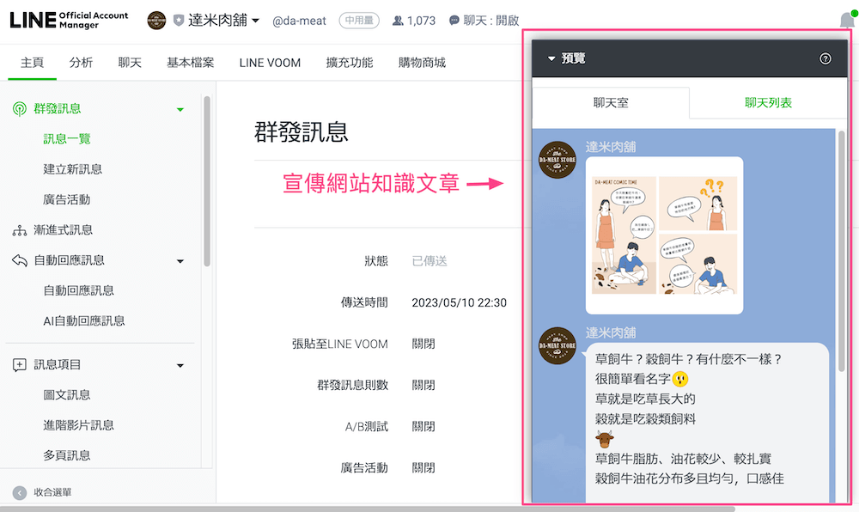Click the 達米肉舖 account avatar in header
Image resolution: width=859 pixels, height=512 pixels.
point(156,21)
